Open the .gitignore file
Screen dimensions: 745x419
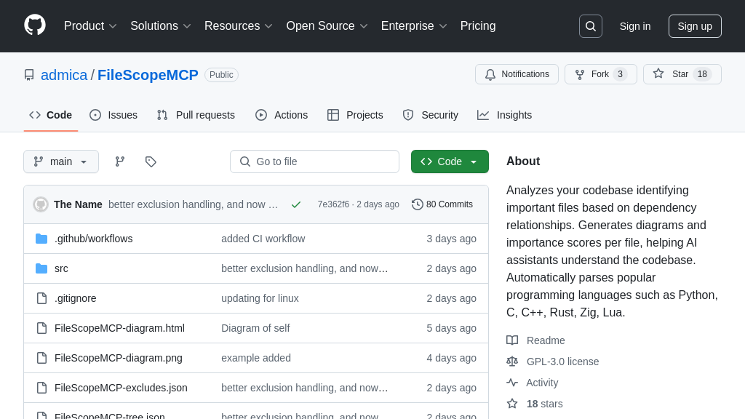[76, 298]
